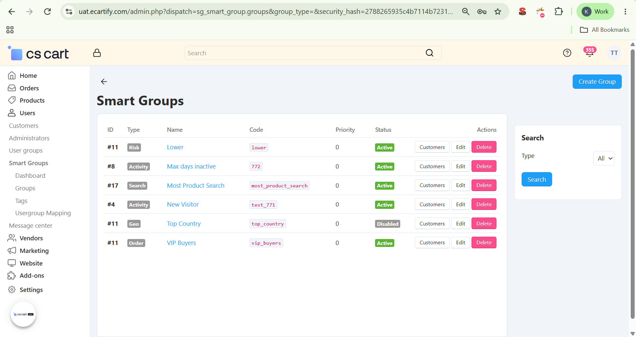Reload the page with the refresh icon
Screen dimensions: 636x337
pyautogui.click(x=47, y=12)
